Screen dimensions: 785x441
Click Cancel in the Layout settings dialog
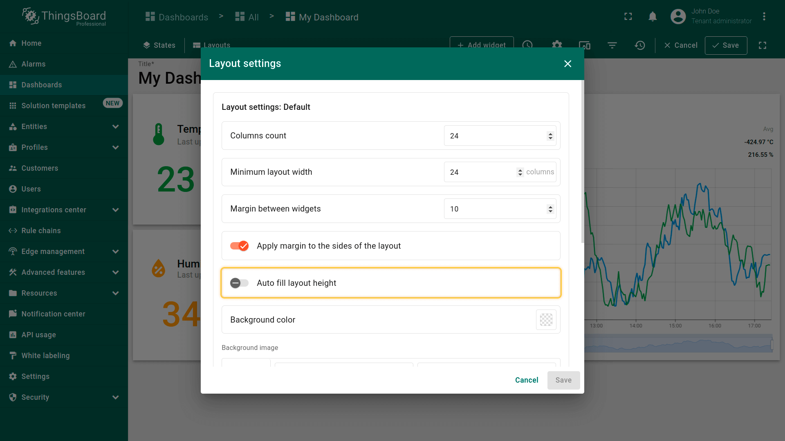click(x=527, y=380)
